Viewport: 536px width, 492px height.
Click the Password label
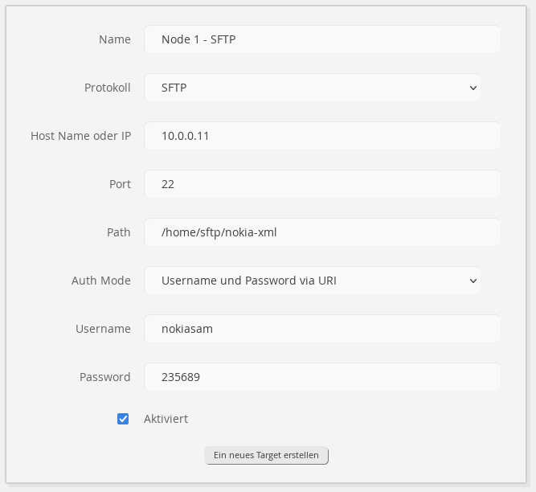click(x=104, y=377)
